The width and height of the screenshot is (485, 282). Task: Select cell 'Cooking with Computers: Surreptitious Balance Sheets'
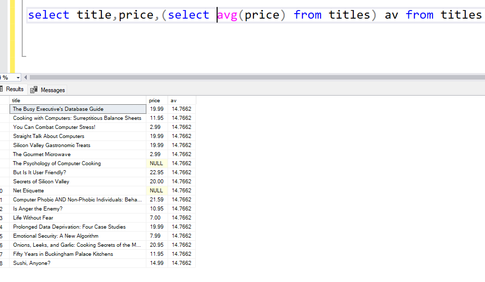click(78, 118)
